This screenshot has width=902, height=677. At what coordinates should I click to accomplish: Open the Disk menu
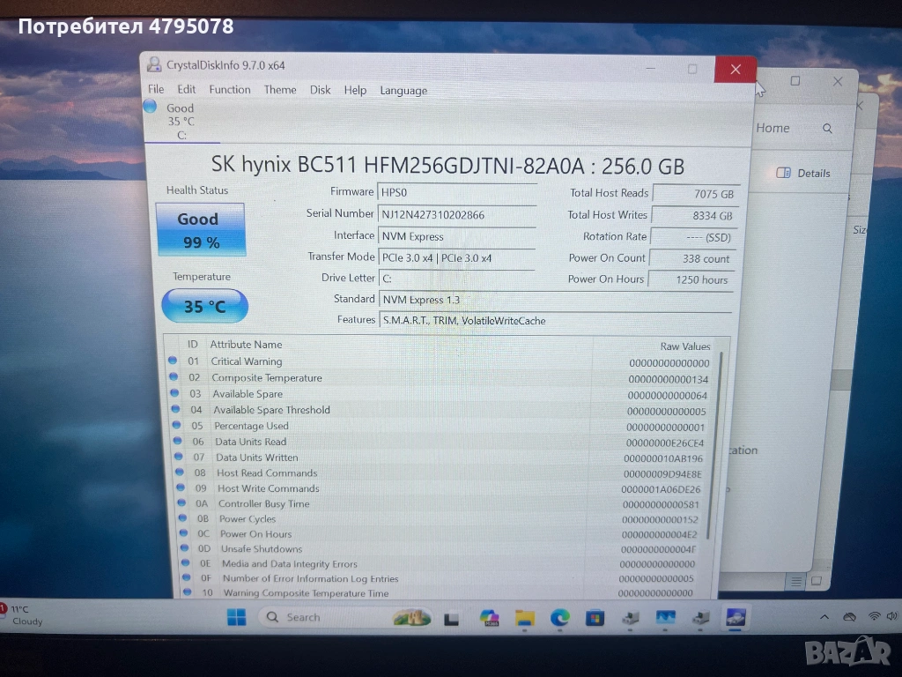click(321, 90)
